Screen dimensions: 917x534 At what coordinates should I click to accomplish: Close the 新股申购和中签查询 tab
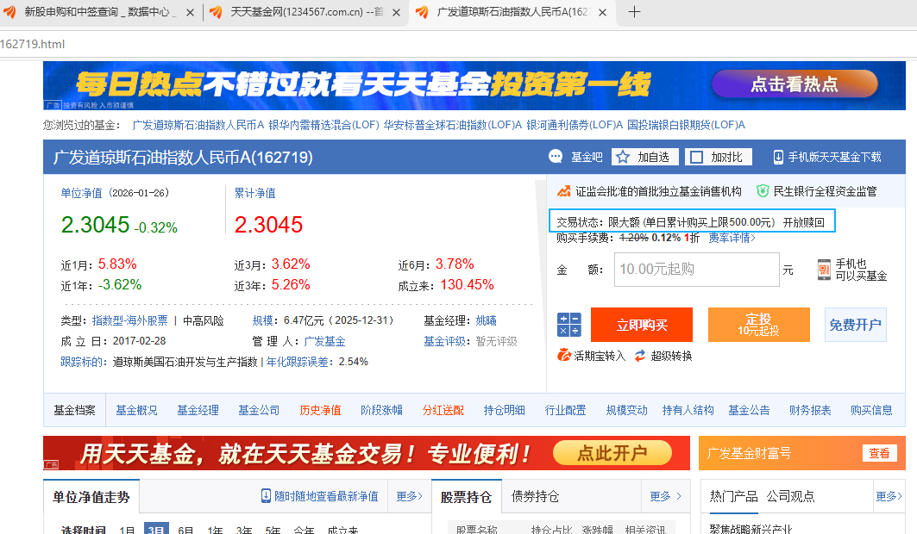[x=190, y=12]
